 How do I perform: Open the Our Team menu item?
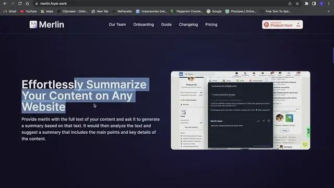coord(117,25)
